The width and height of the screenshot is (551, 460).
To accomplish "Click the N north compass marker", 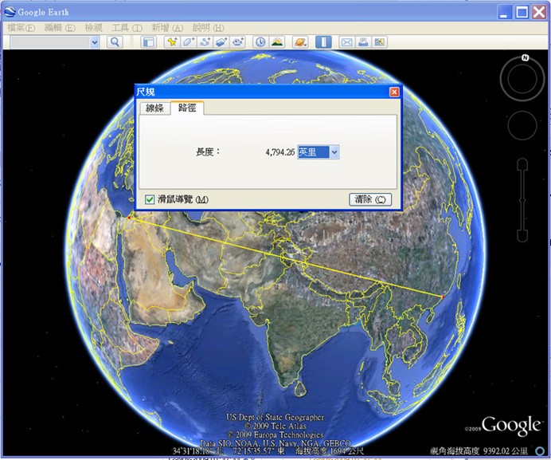I will 525,57.
